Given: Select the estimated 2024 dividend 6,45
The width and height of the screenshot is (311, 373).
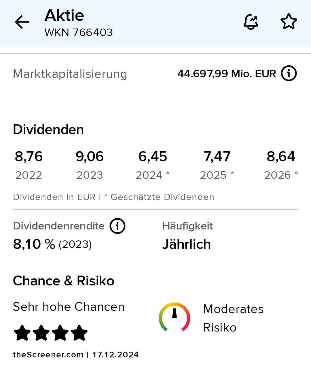Looking at the screenshot, I should click(x=153, y=157).
